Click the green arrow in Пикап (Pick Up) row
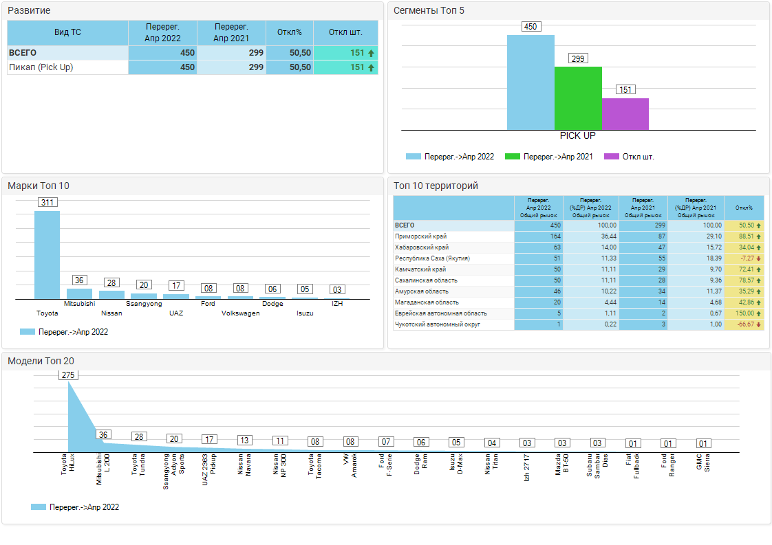Screen dimensions: 772x545 tap(372, 67)
